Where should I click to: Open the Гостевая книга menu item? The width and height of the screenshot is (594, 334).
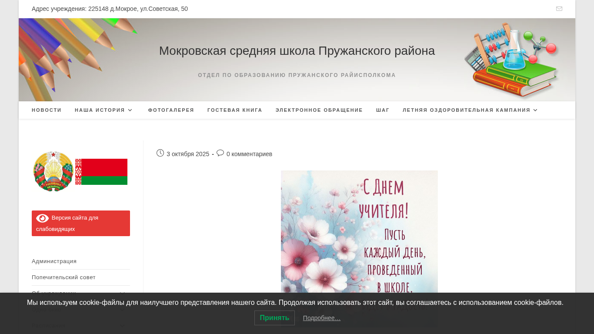tap(235, 110)
